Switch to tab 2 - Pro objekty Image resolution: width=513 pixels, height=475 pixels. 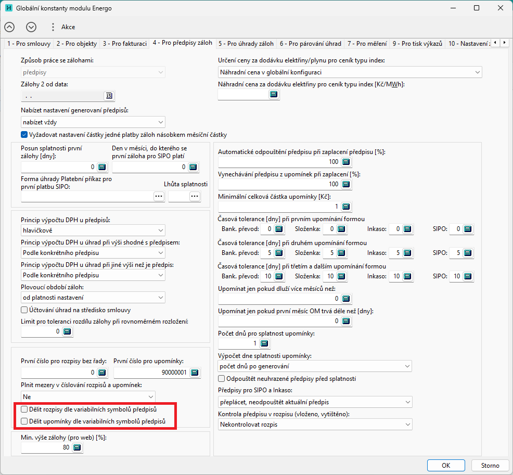tap(76, 44)
